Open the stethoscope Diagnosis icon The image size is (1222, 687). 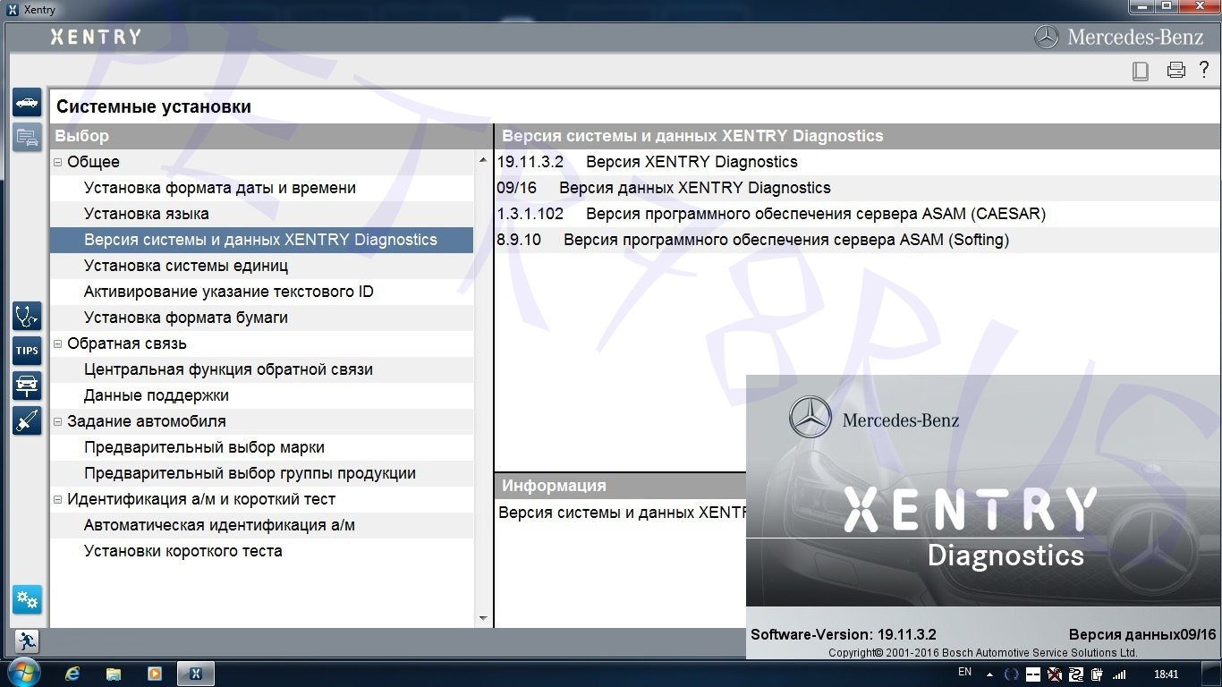[x=27, y=316]
